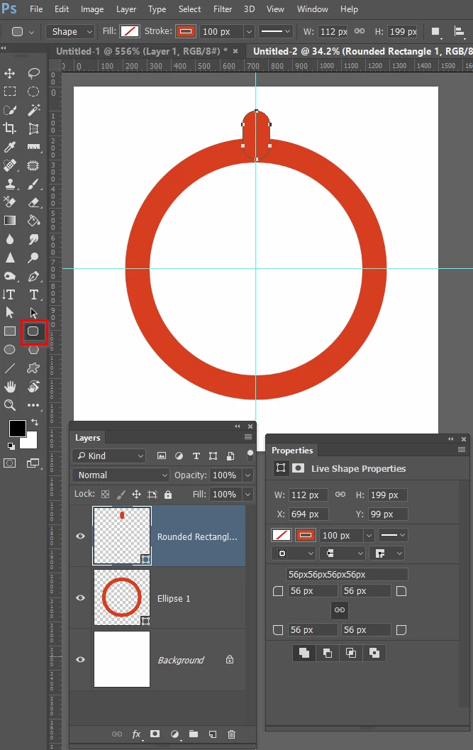This screenshot has height=750, width=473.
Task: Select the Brush tool
Action: 33,184
